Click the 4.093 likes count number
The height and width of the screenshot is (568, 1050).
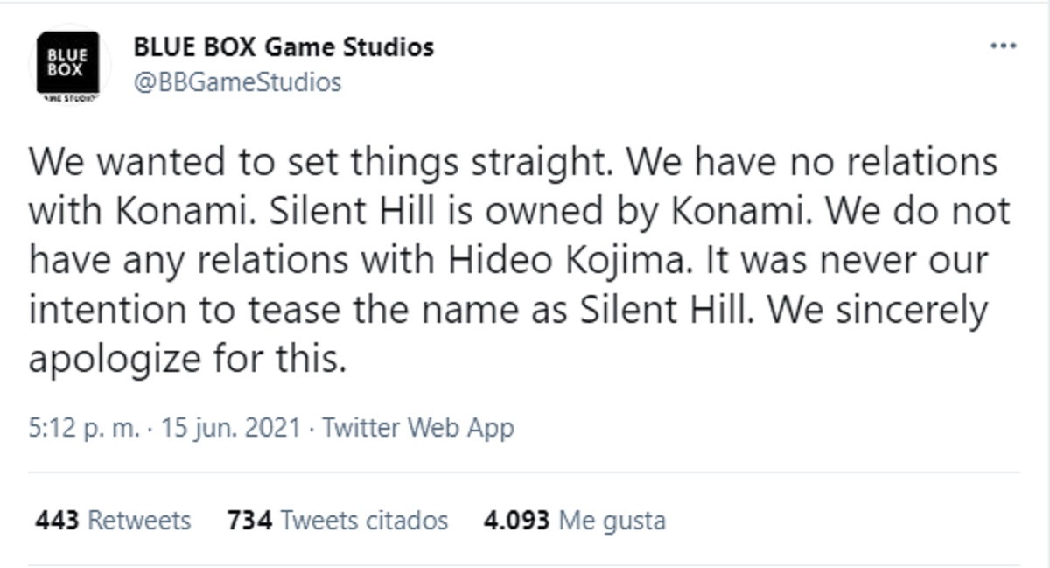click(517, 521)
